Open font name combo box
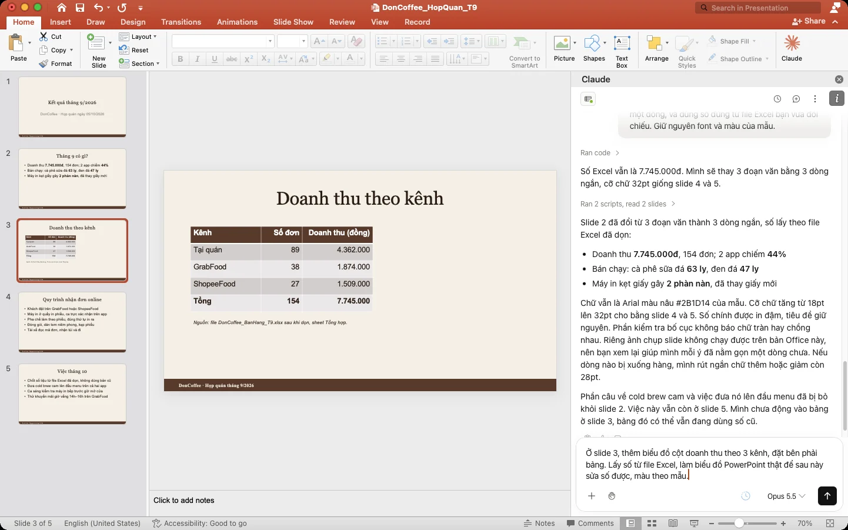Screen dimensions: 848x530 [223, 41]
